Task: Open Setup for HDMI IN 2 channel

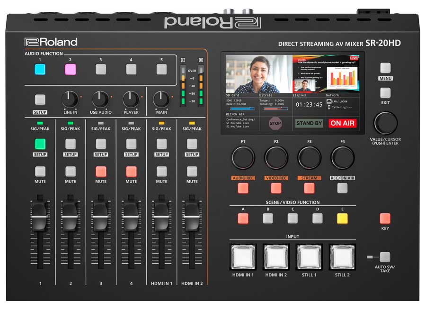Action: [192, 144]
